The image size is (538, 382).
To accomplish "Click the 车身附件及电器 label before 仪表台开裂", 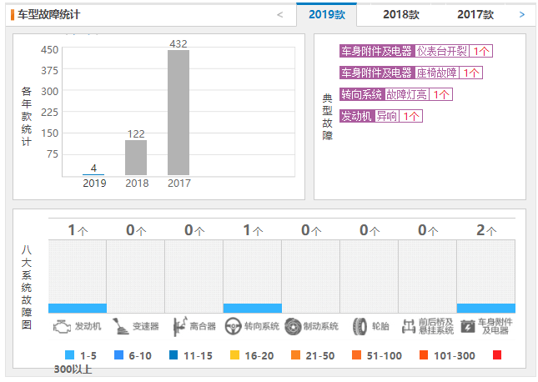I will pos(377,51).
